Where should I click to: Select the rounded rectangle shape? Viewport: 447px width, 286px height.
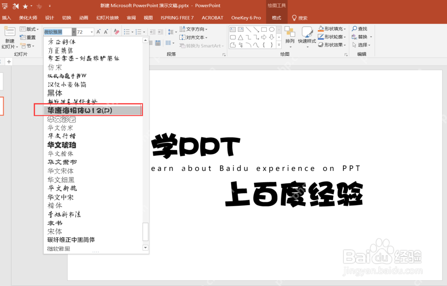232,37
